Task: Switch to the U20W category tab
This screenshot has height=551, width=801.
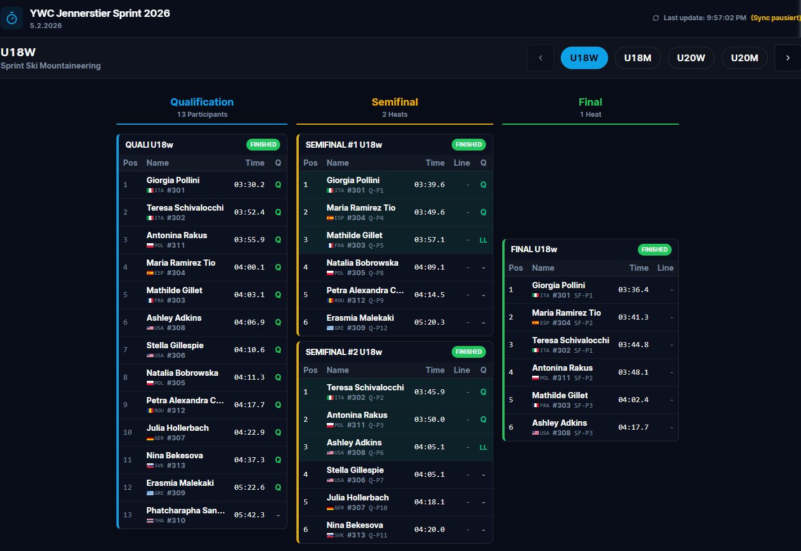Action: pyautogui.click(x=691, y=58)
